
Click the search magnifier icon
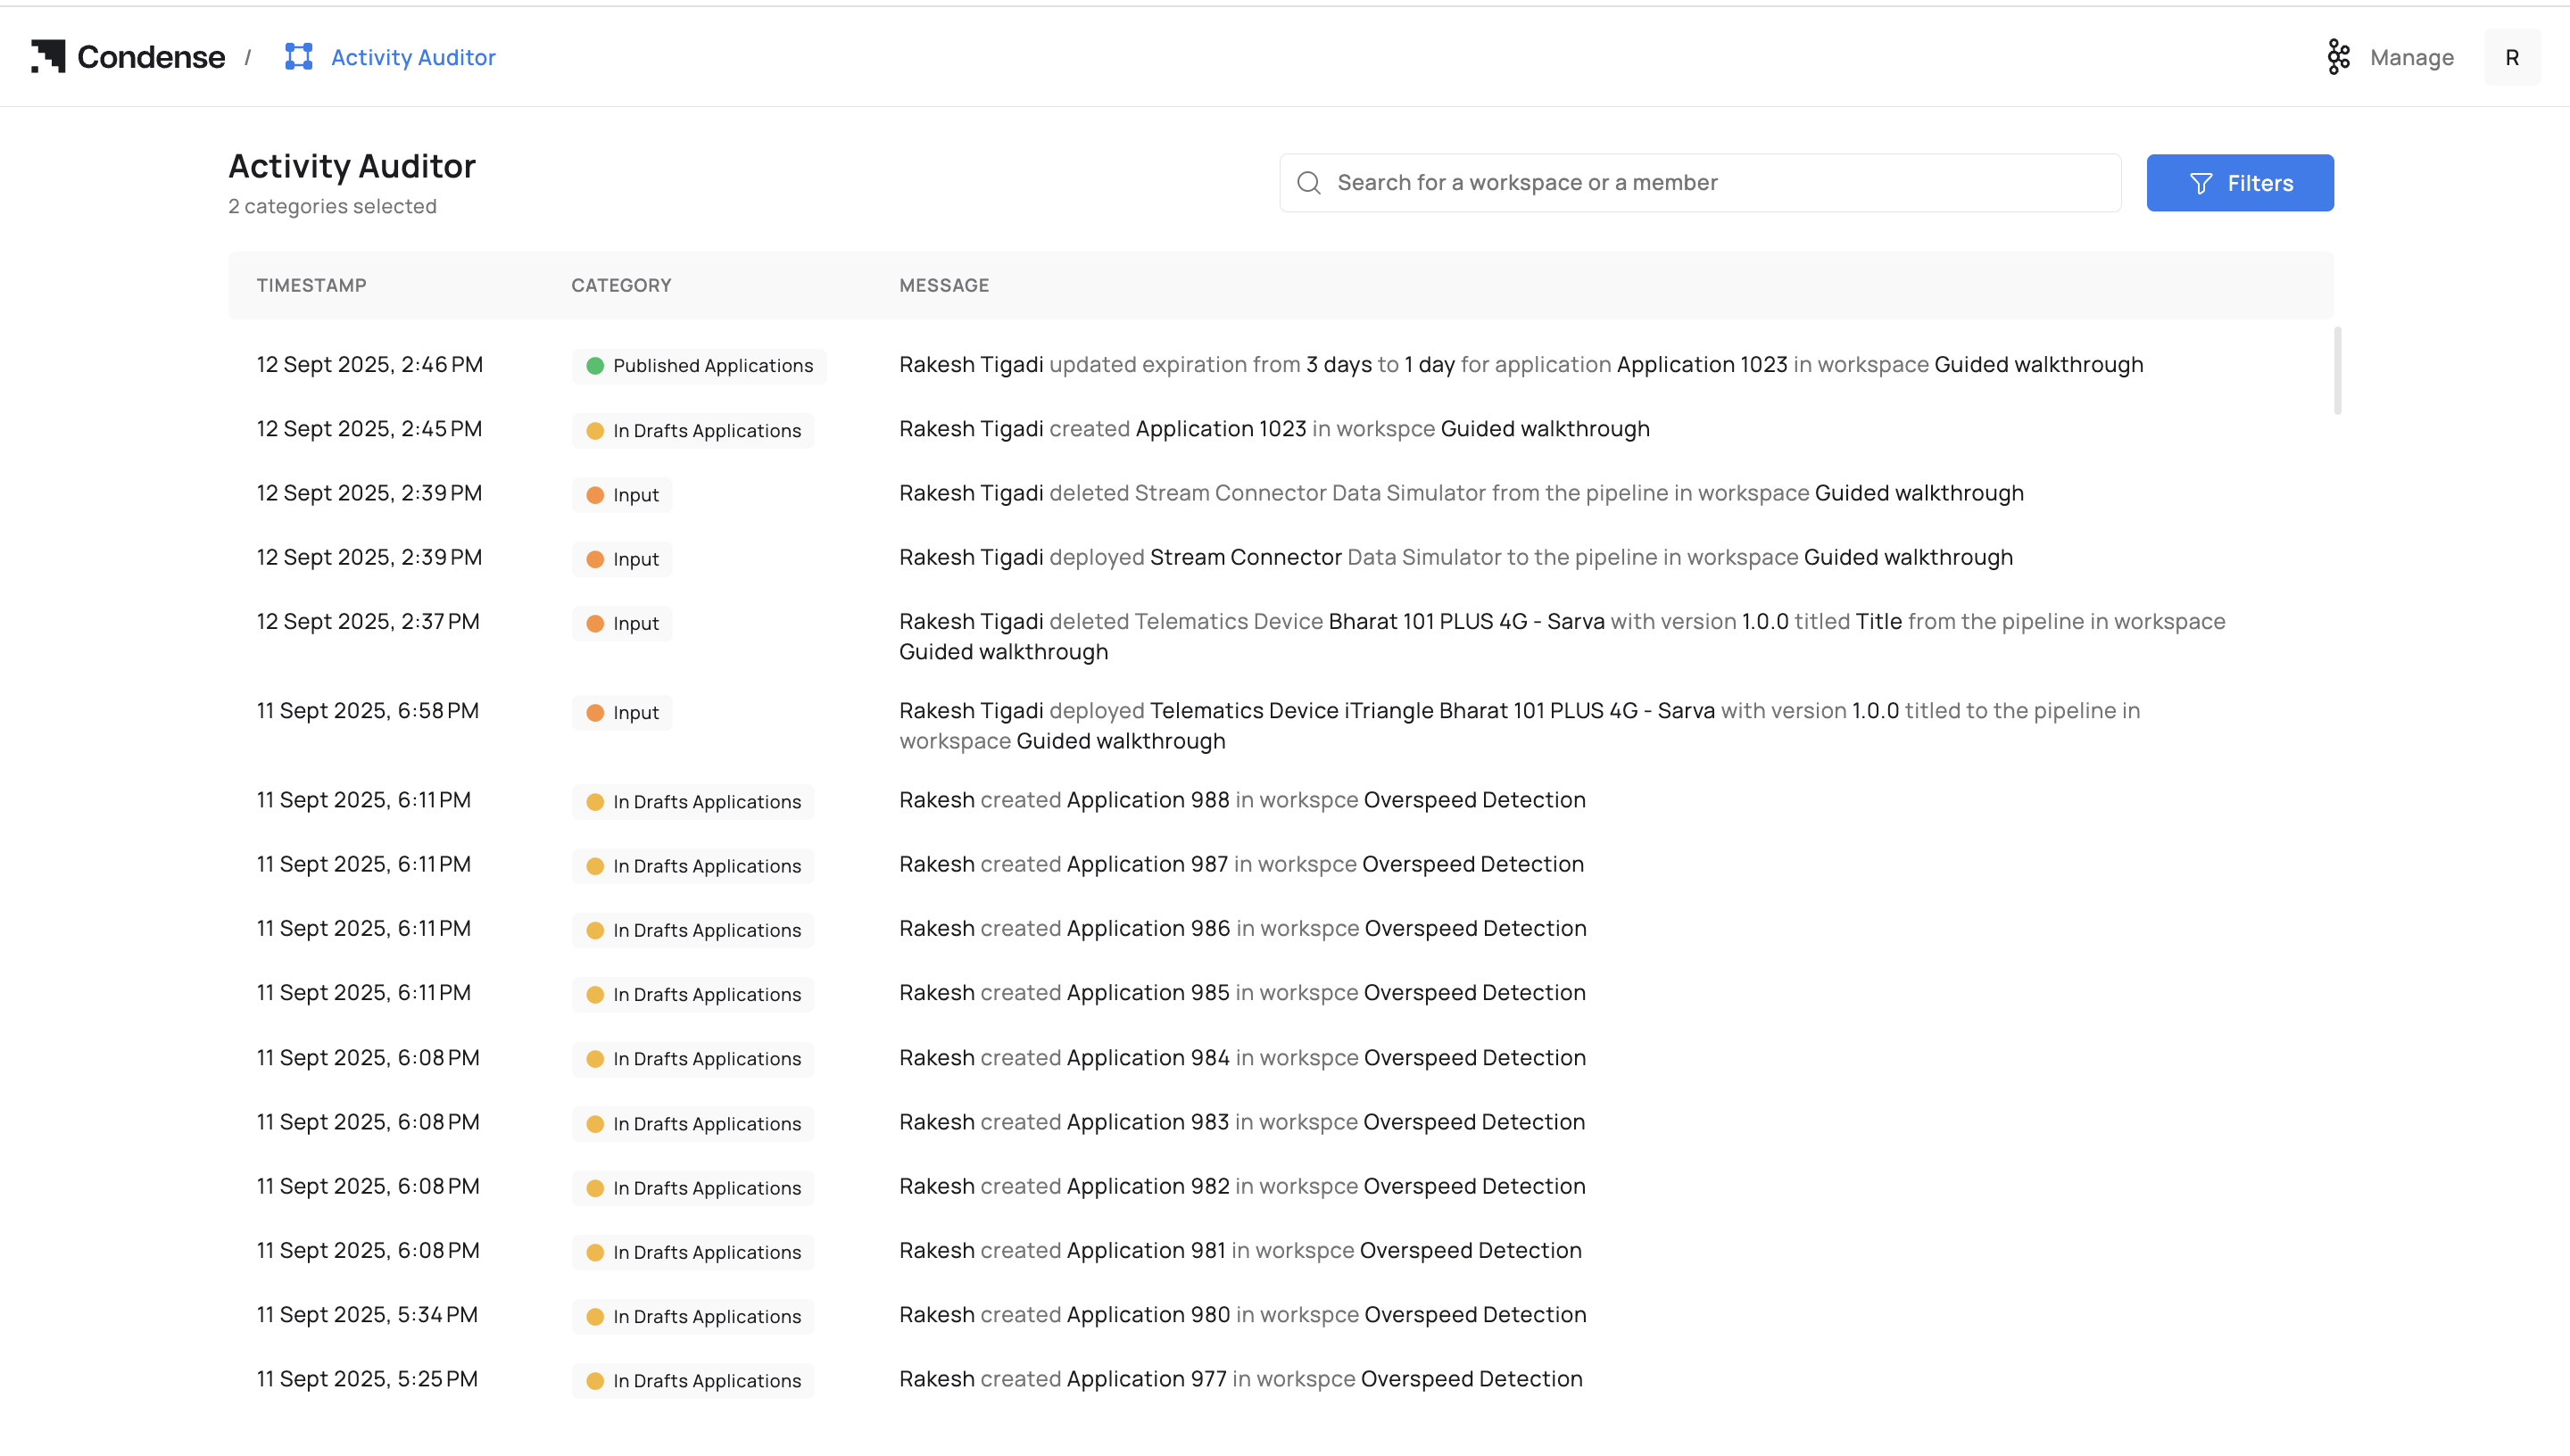tap(1309, 183)
